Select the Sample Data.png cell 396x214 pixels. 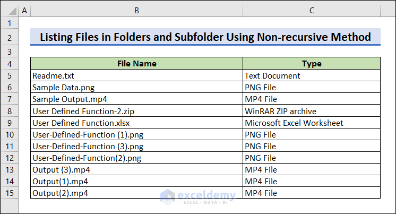point(136,88)
